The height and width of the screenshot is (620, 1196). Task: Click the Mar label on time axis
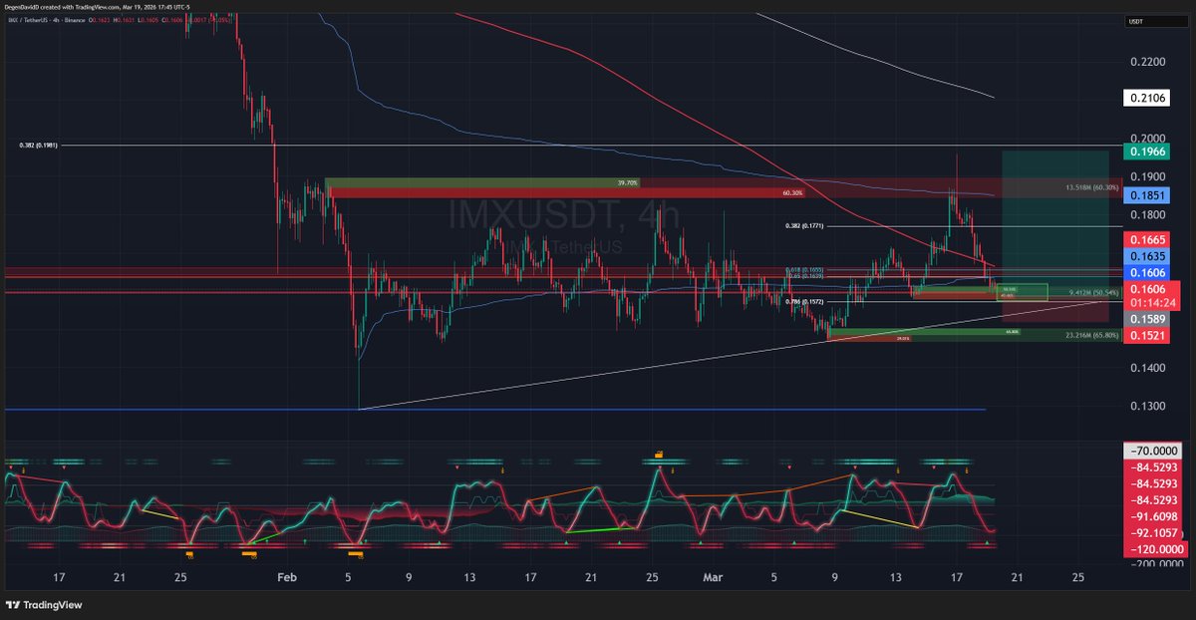(711, 577)
